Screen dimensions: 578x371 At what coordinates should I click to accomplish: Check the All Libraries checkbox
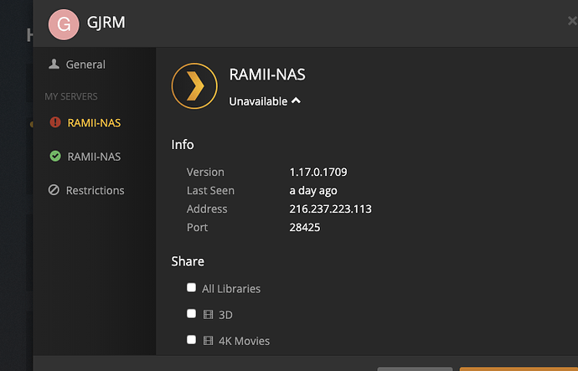click(x=191, y=287)
